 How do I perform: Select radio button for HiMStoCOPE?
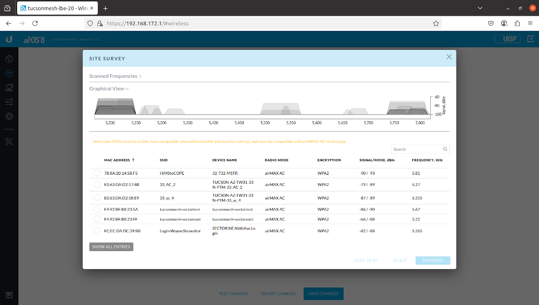(97, 173)
